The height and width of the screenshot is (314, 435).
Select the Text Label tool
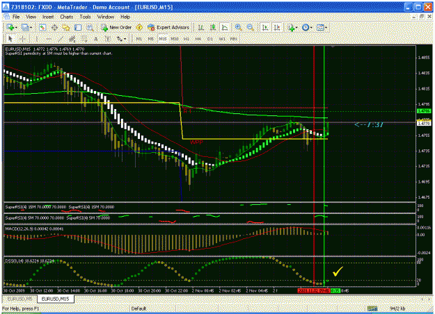(x=108, y=39)
